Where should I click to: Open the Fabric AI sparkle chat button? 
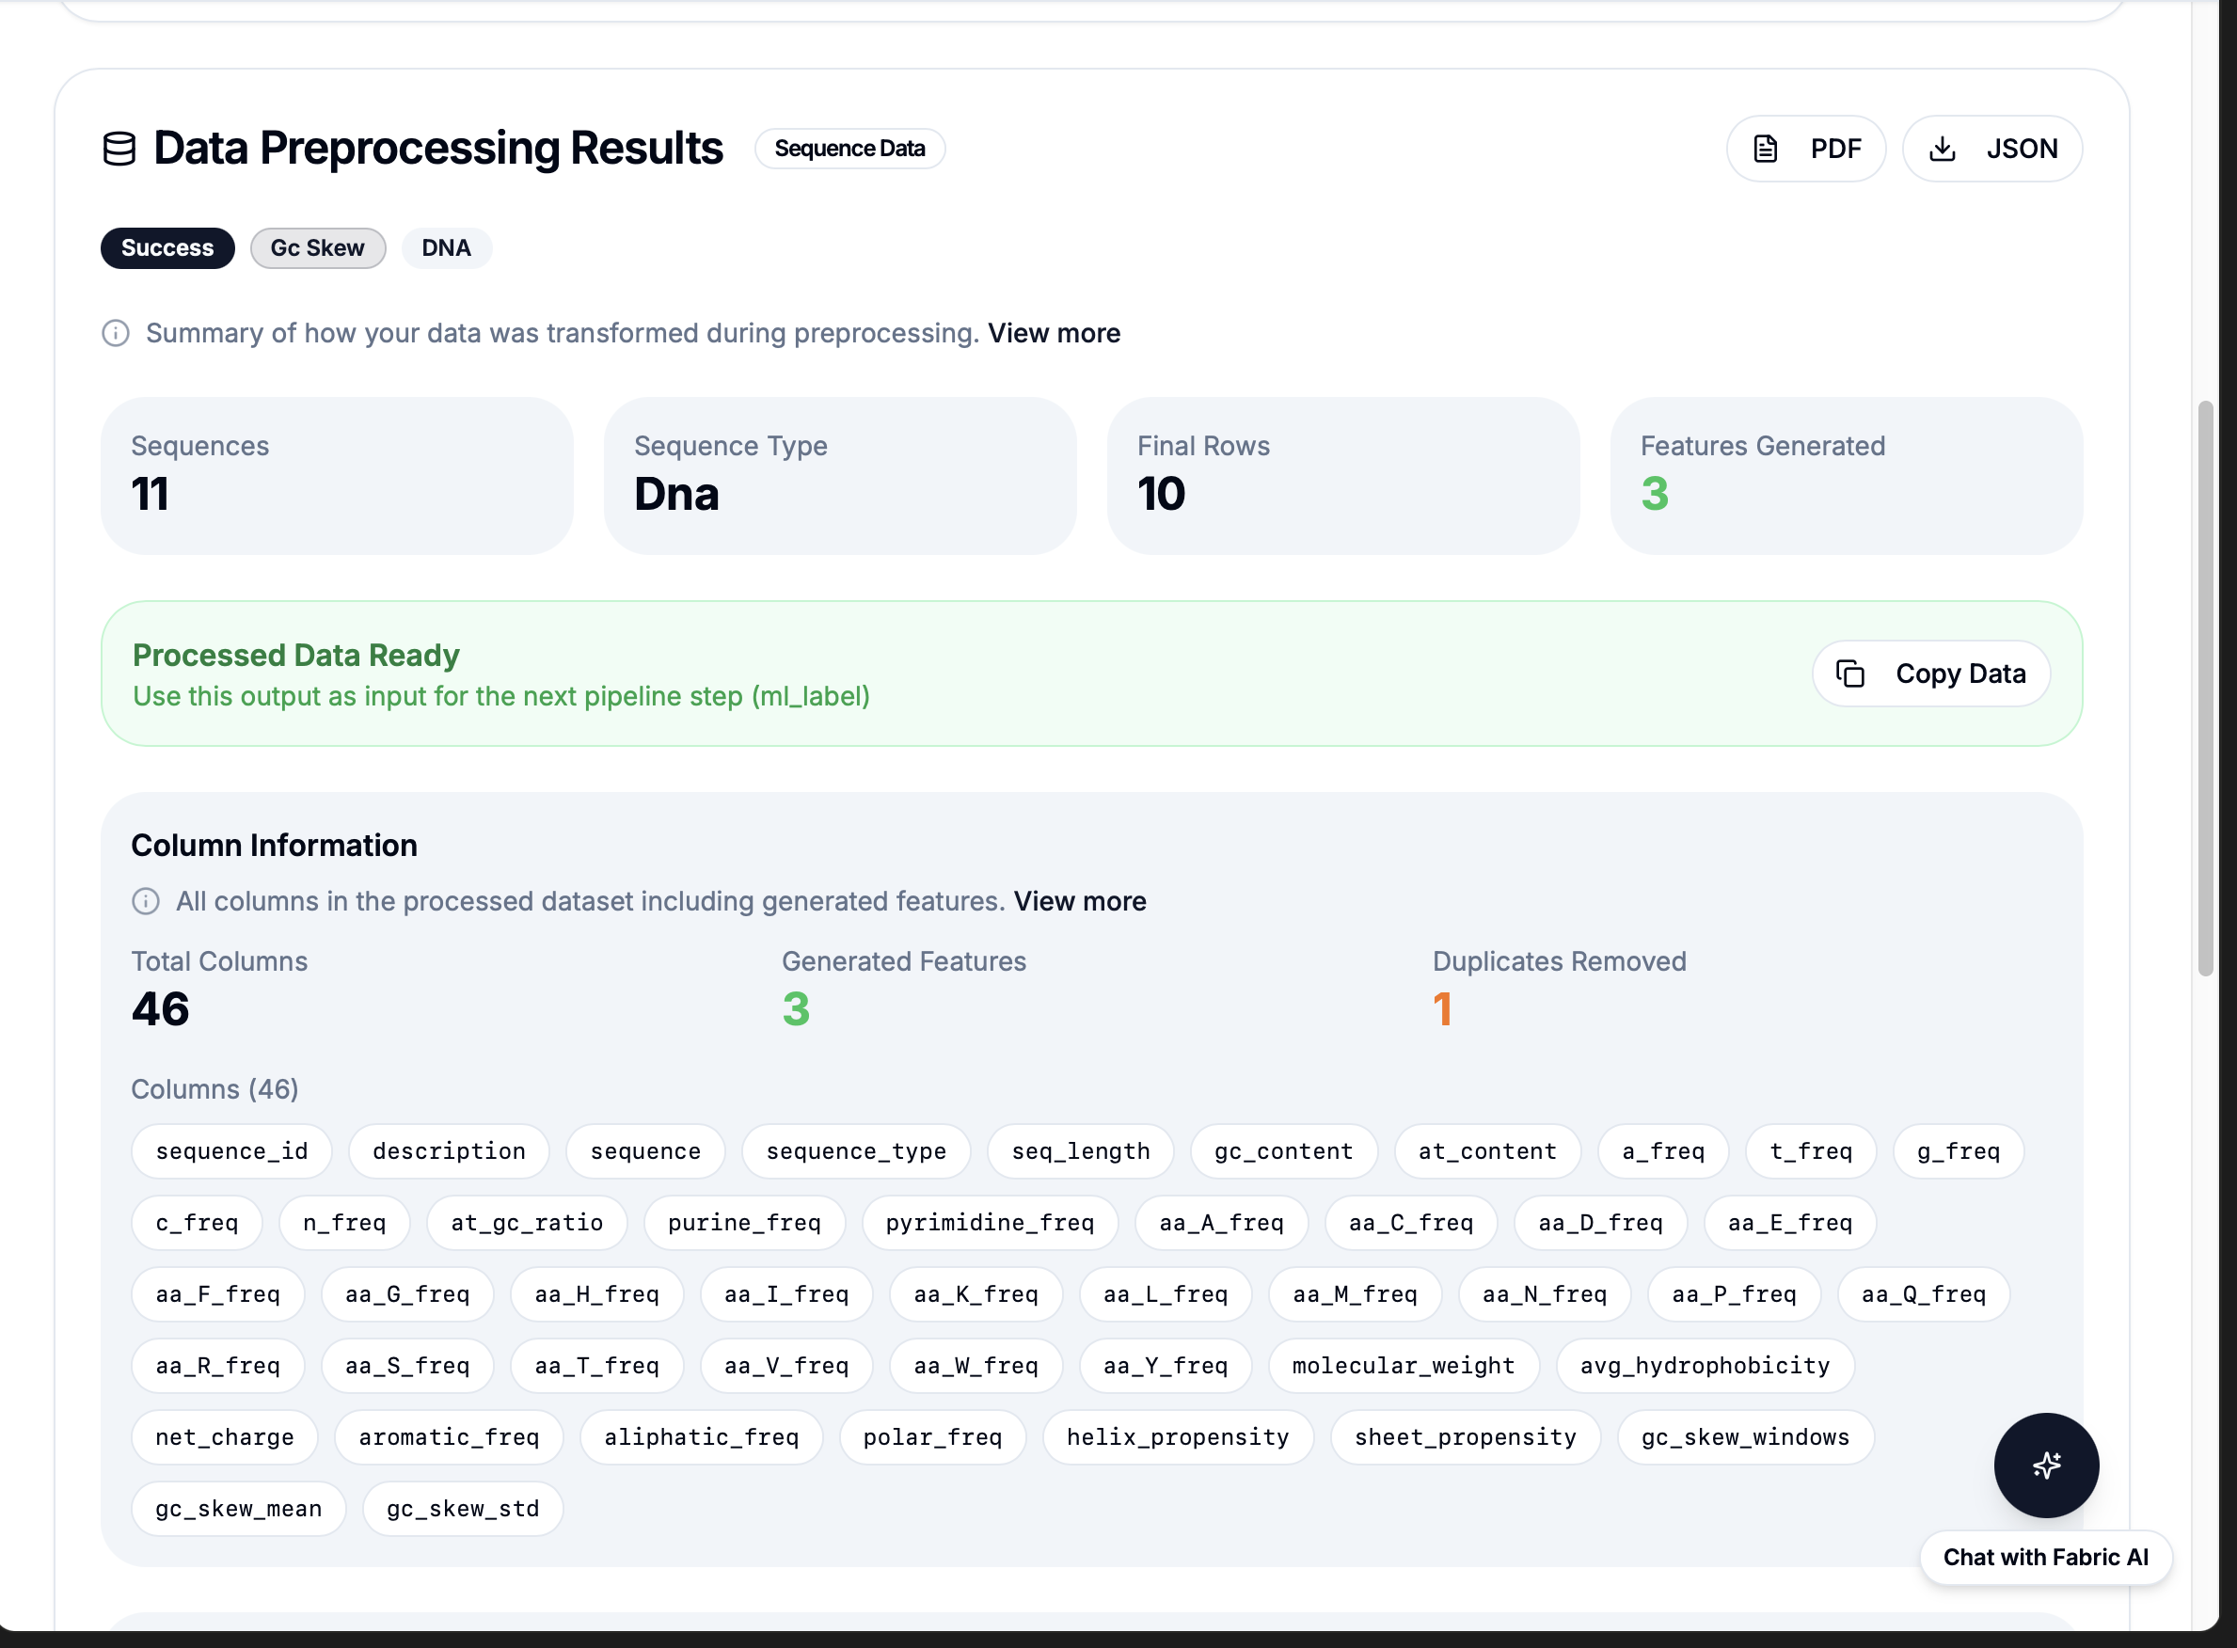pos(2045,1465)
